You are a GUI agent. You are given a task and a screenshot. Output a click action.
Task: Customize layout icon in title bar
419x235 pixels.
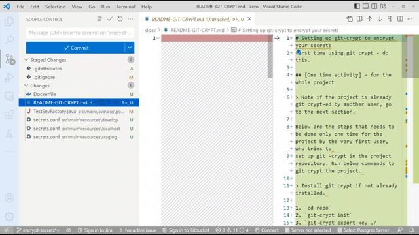click(x=383, y=7)
